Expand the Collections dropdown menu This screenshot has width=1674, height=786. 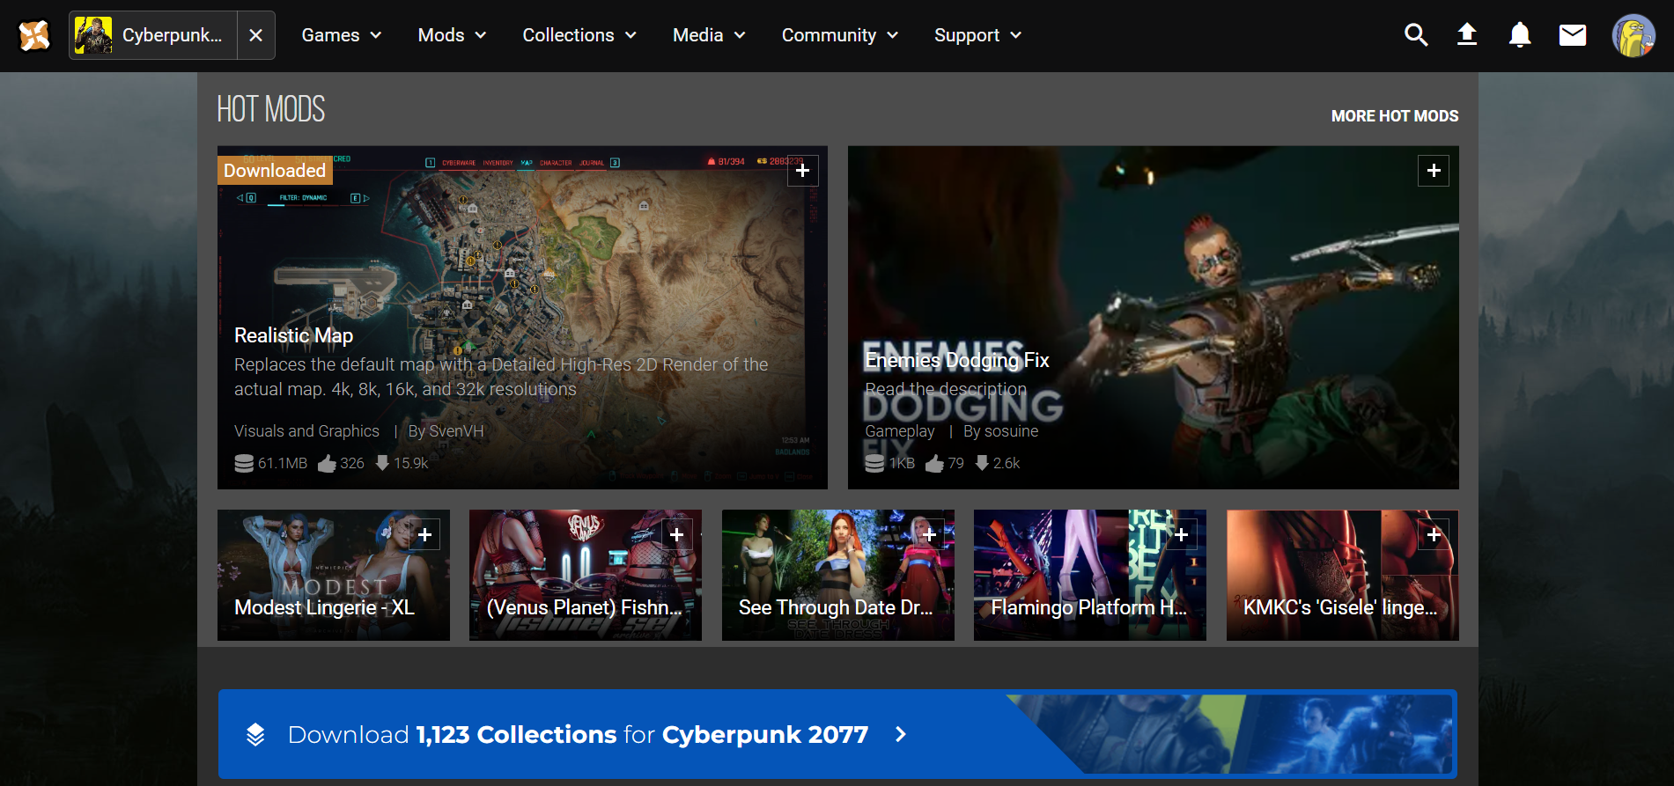pyautogui.click(x=579, y=35)
